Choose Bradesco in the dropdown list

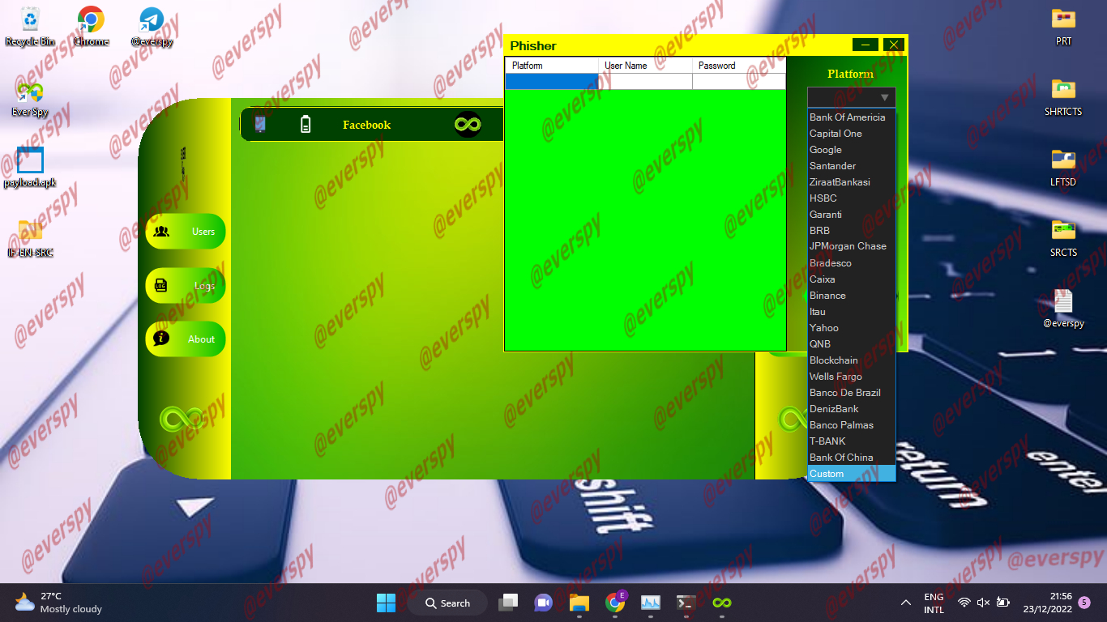(x=851, y=263)
